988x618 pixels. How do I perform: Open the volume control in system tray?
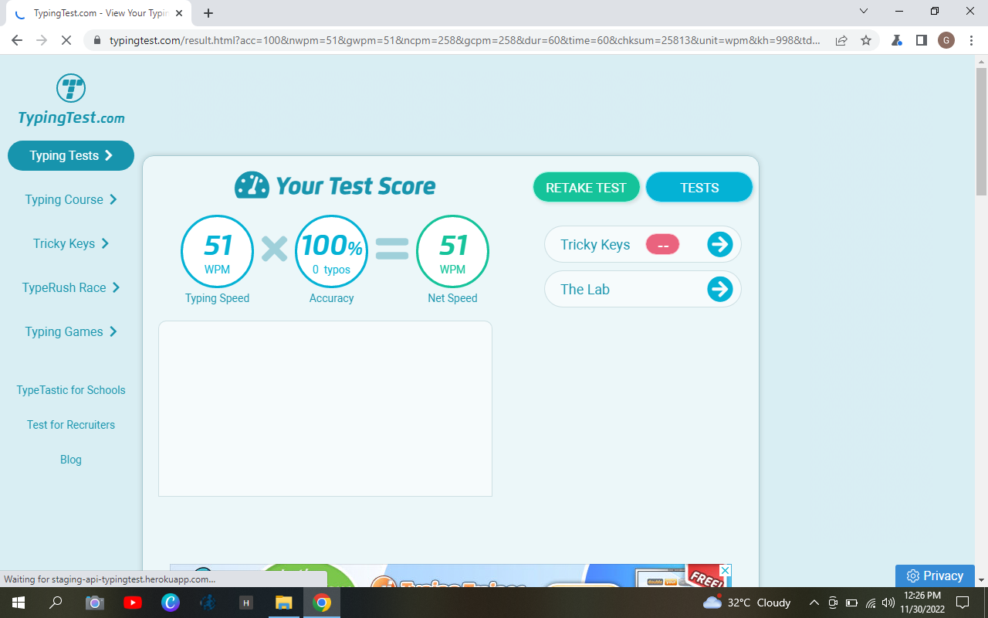point(888,603)
